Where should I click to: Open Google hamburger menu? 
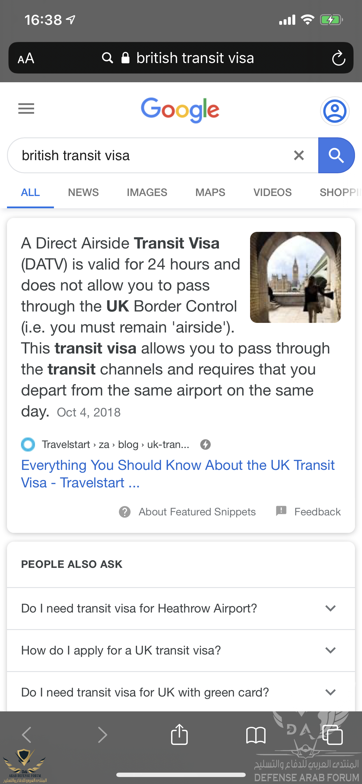(26, 108)
